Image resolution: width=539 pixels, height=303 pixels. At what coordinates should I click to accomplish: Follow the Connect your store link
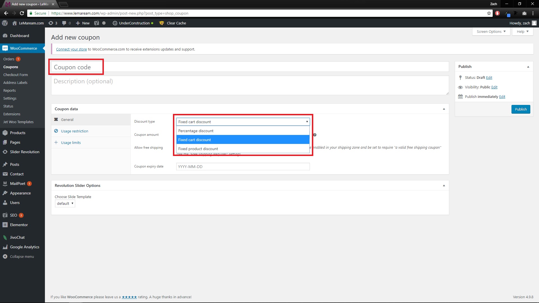pos(71,49)
